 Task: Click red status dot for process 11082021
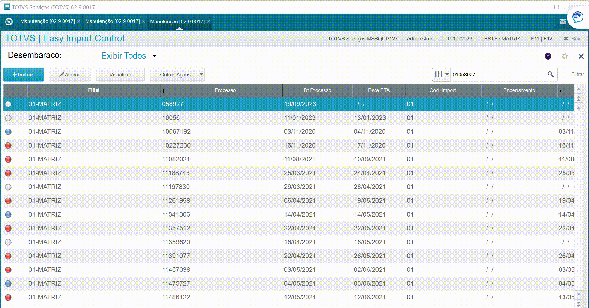8,159
